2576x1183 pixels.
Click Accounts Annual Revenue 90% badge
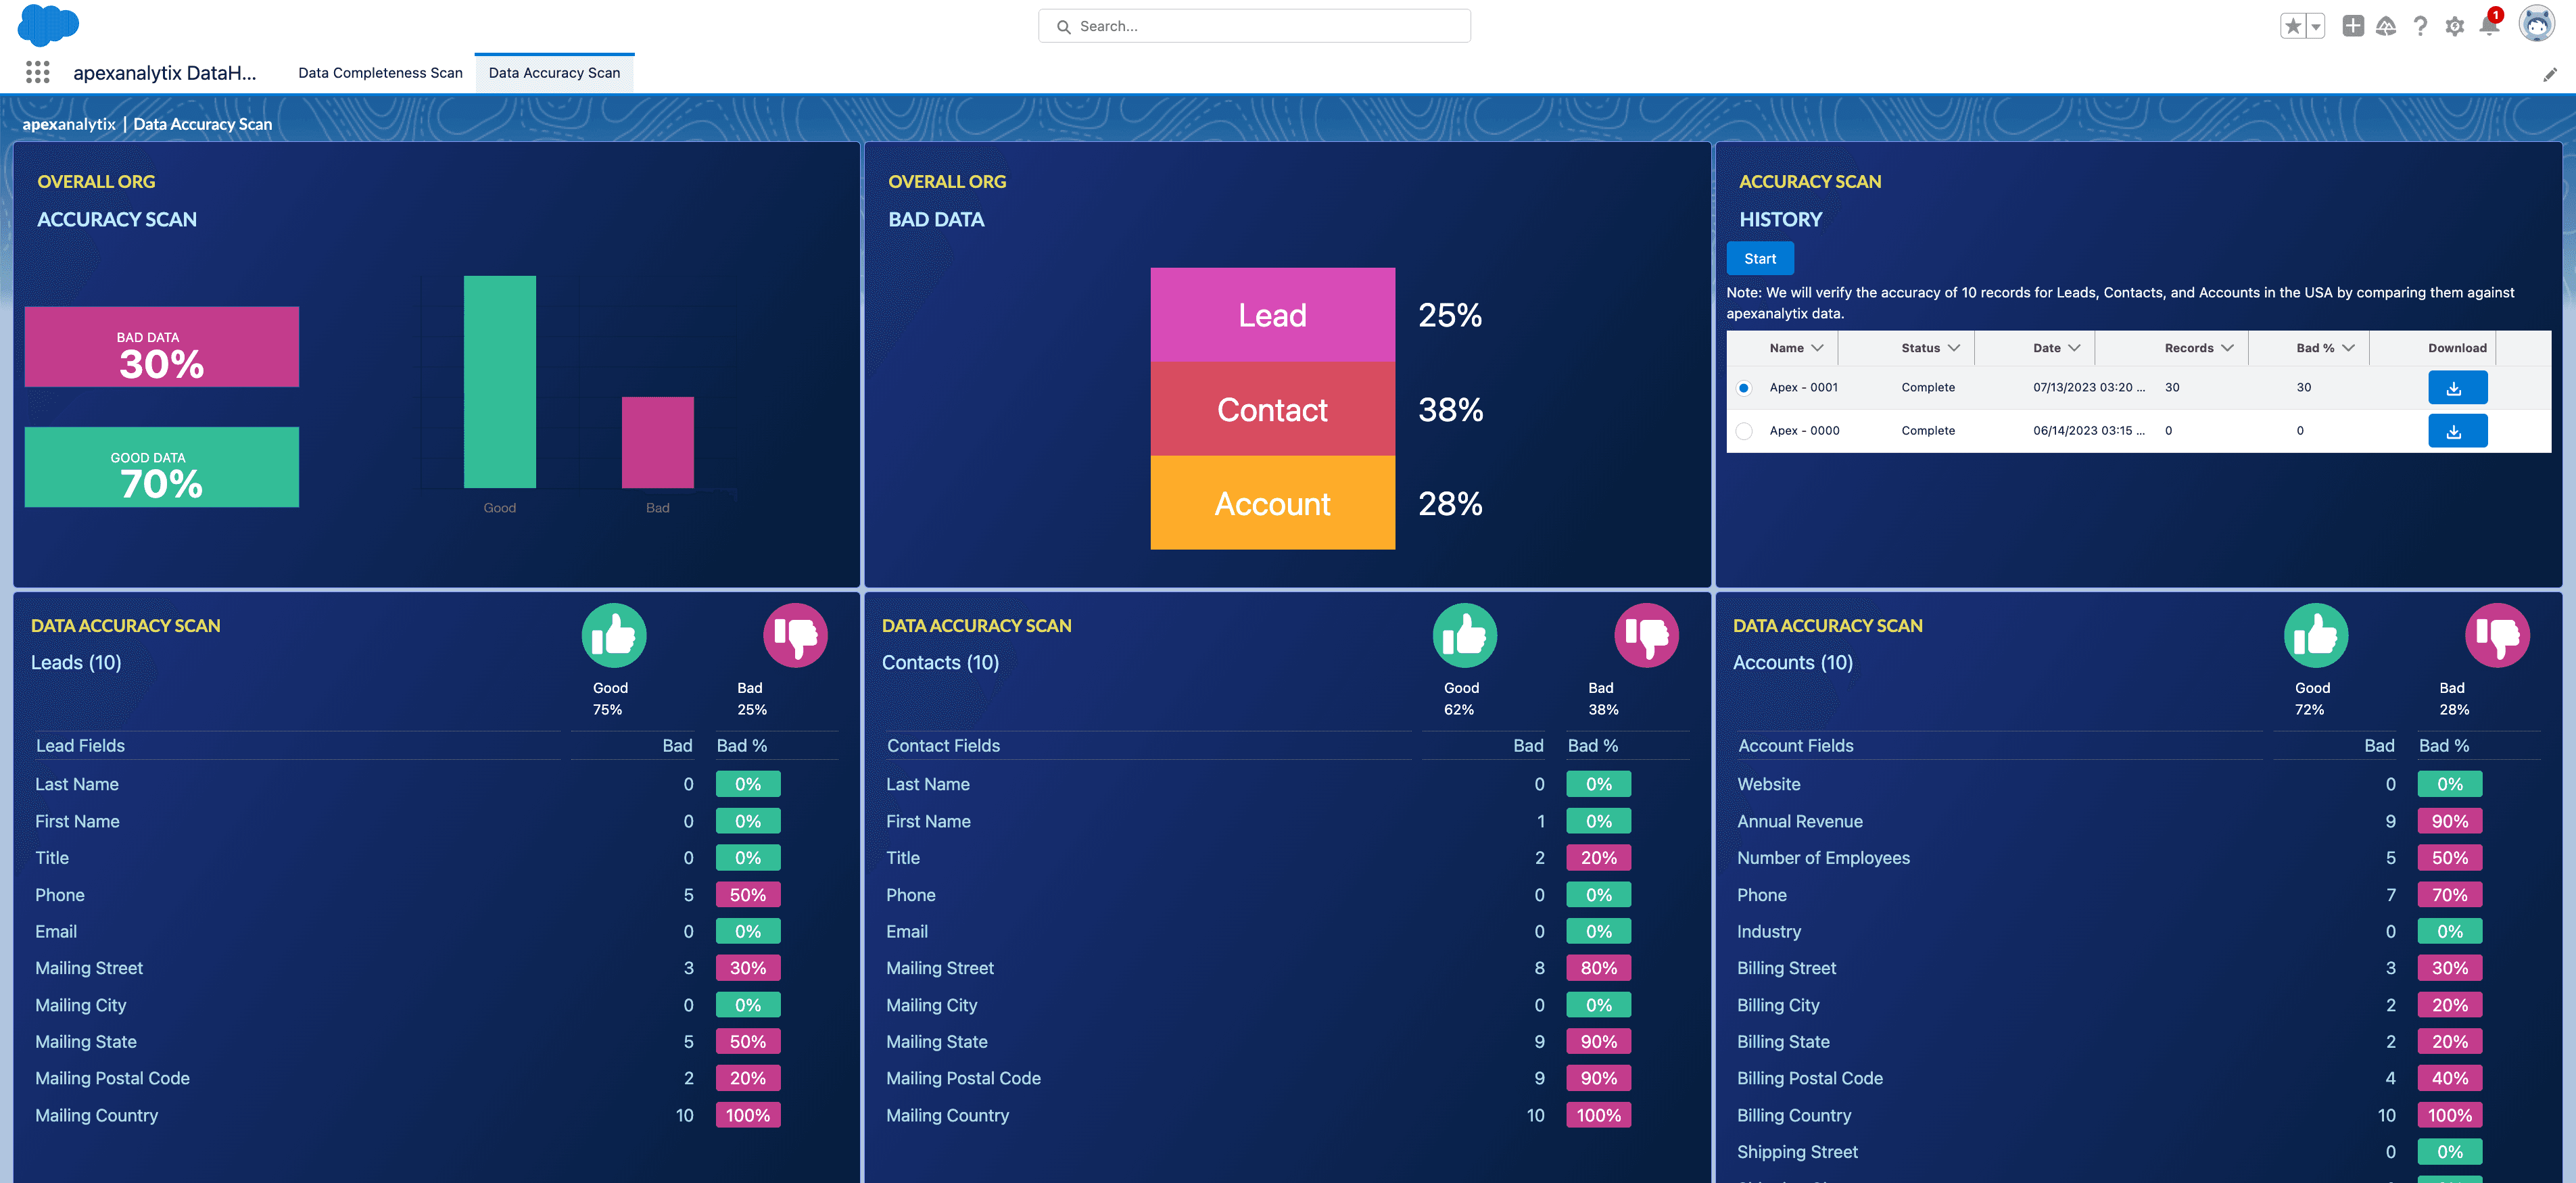[2450, 821]
